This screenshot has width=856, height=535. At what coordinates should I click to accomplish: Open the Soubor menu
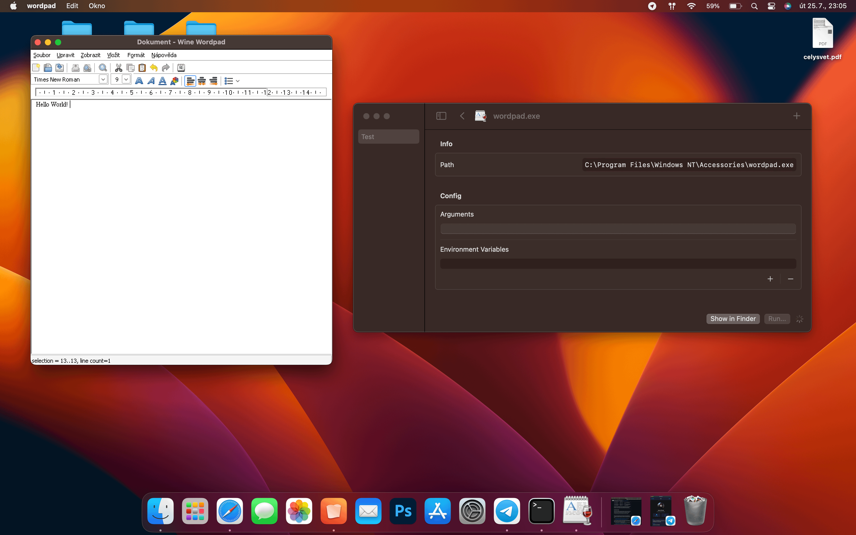42,55
